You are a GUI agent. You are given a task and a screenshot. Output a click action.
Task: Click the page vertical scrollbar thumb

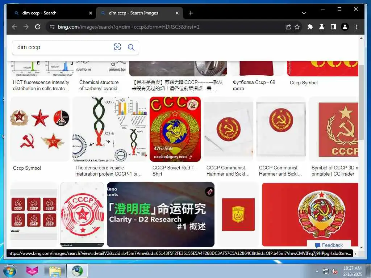click(x=361, y=102)
